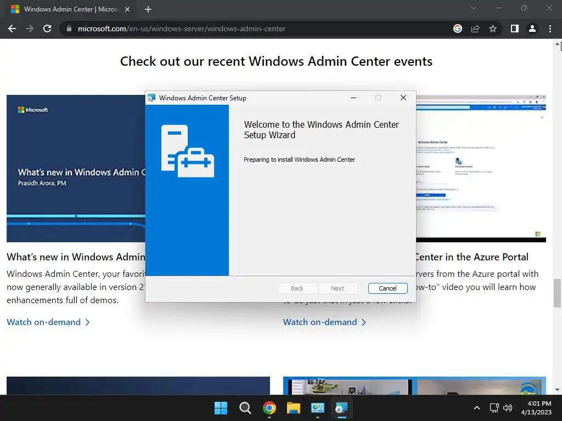Click the Setup dialog title bar icon
Image resolution: width=562 pixels, height=421 pixels.
(151, 98)
